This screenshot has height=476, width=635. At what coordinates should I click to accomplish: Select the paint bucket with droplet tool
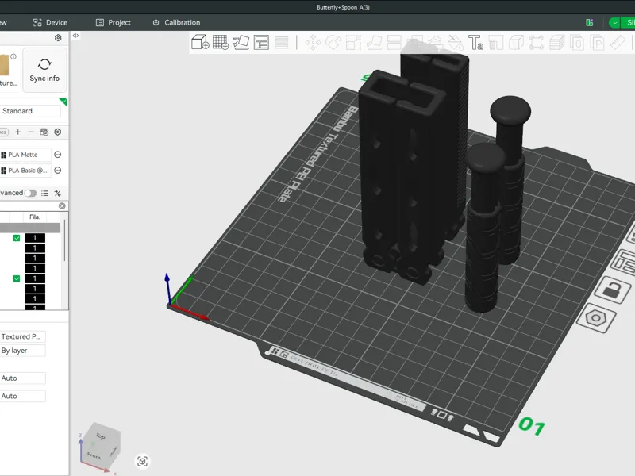coord(456,43)
